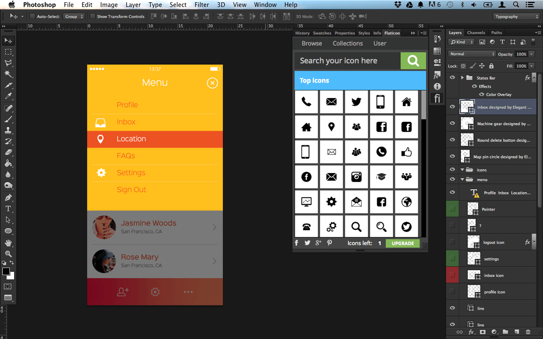The width and height of the screenshot is (543, 339).
Task: Select the Type tool
Action: (8, 209)
